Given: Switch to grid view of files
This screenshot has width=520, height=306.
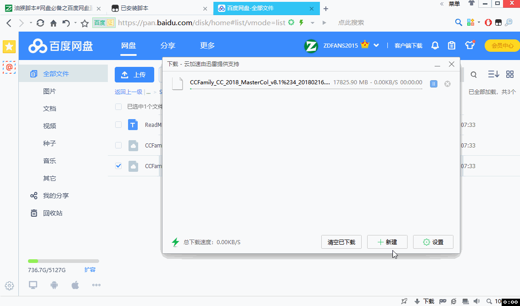Looking at the screenshot, I should 509,74.
